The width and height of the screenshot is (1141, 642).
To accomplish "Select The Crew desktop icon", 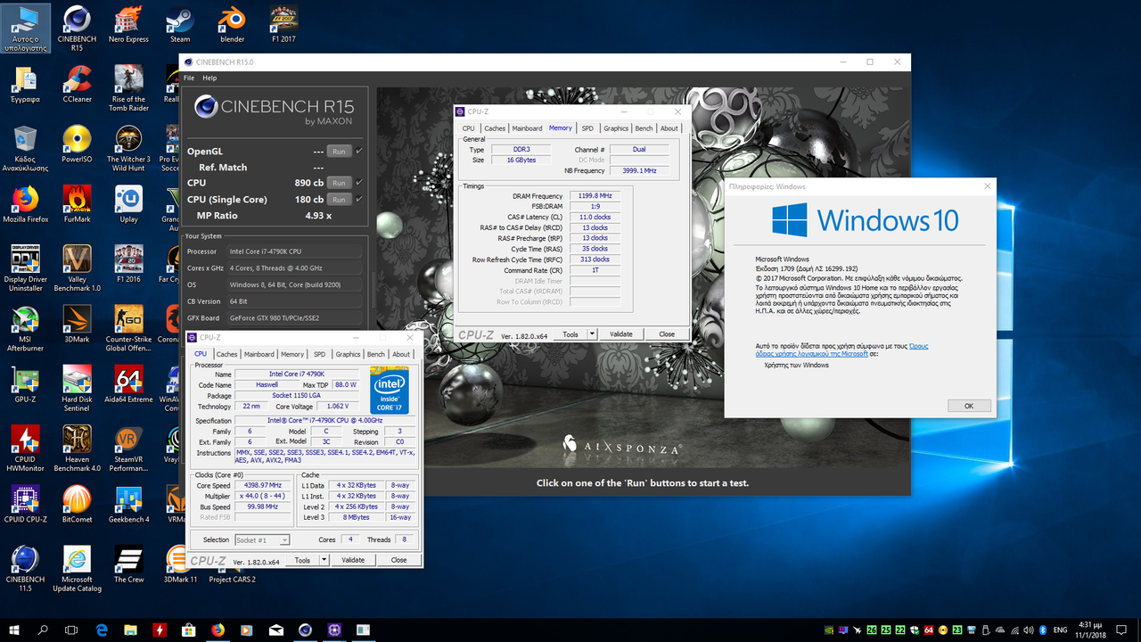I will 128,563.
